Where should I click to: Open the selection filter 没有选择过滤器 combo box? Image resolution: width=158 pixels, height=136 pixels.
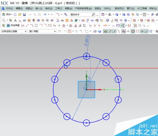[14, 31]
